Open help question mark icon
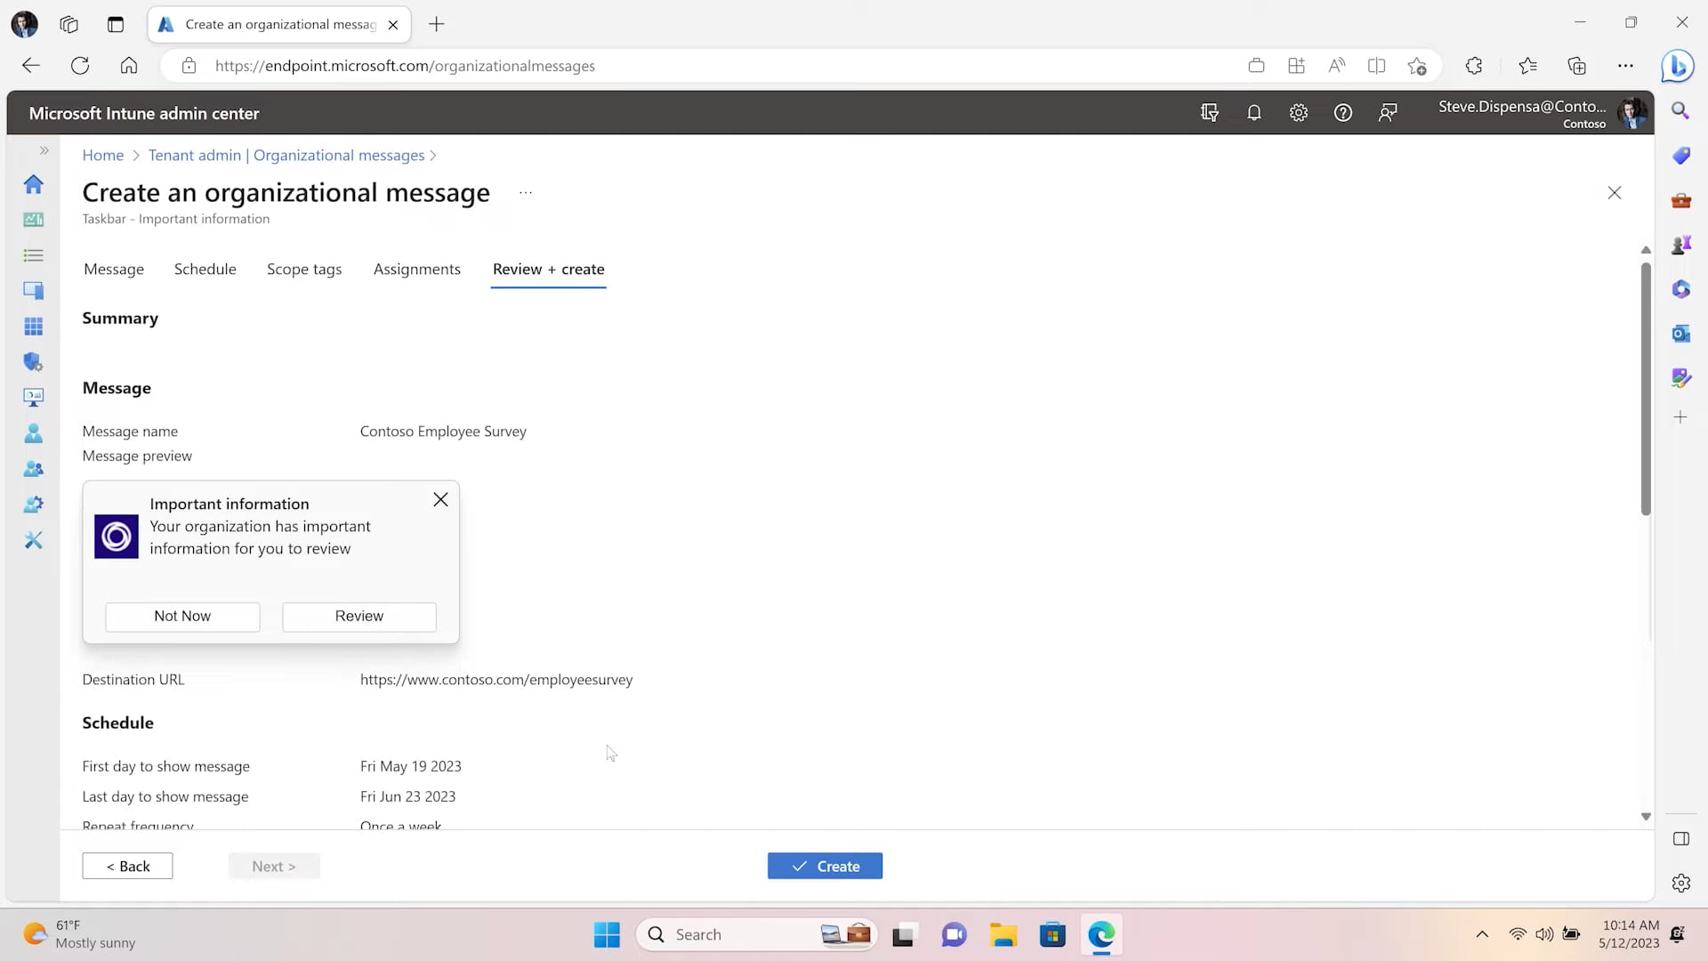 [x=1342, y=113]
